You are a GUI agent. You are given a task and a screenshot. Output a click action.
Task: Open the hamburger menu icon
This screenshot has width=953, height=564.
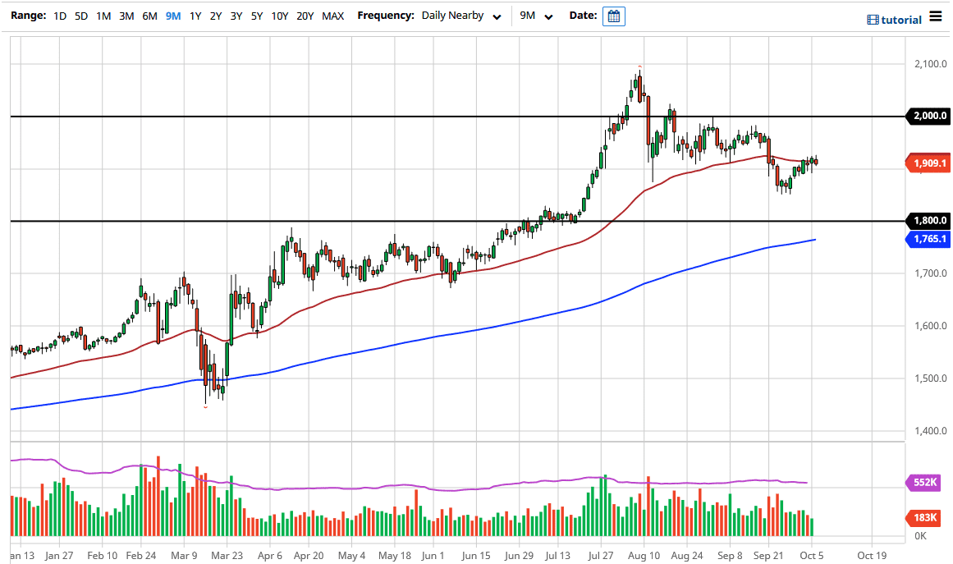tap(936, 17)
